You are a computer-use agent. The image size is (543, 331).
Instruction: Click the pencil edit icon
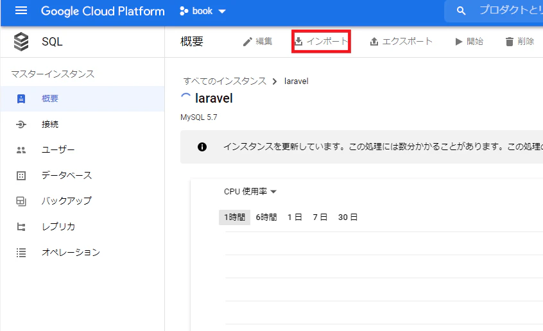[247, 42]
